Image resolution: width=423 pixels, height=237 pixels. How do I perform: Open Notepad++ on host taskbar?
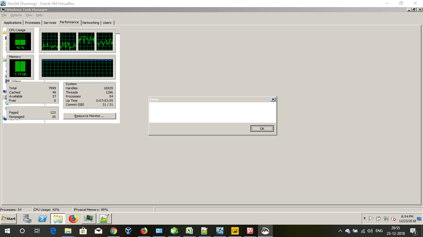204,231
